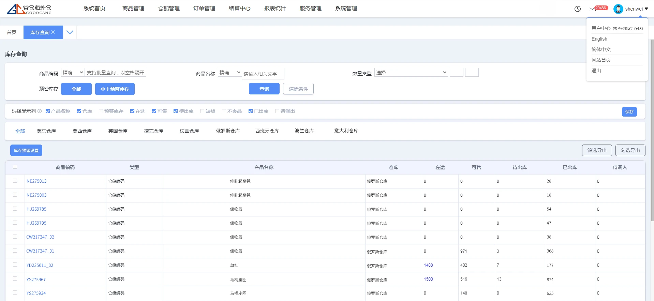The image size is (654, 301).
Task: Click the 查询 search button
Action: coord(264,89)
